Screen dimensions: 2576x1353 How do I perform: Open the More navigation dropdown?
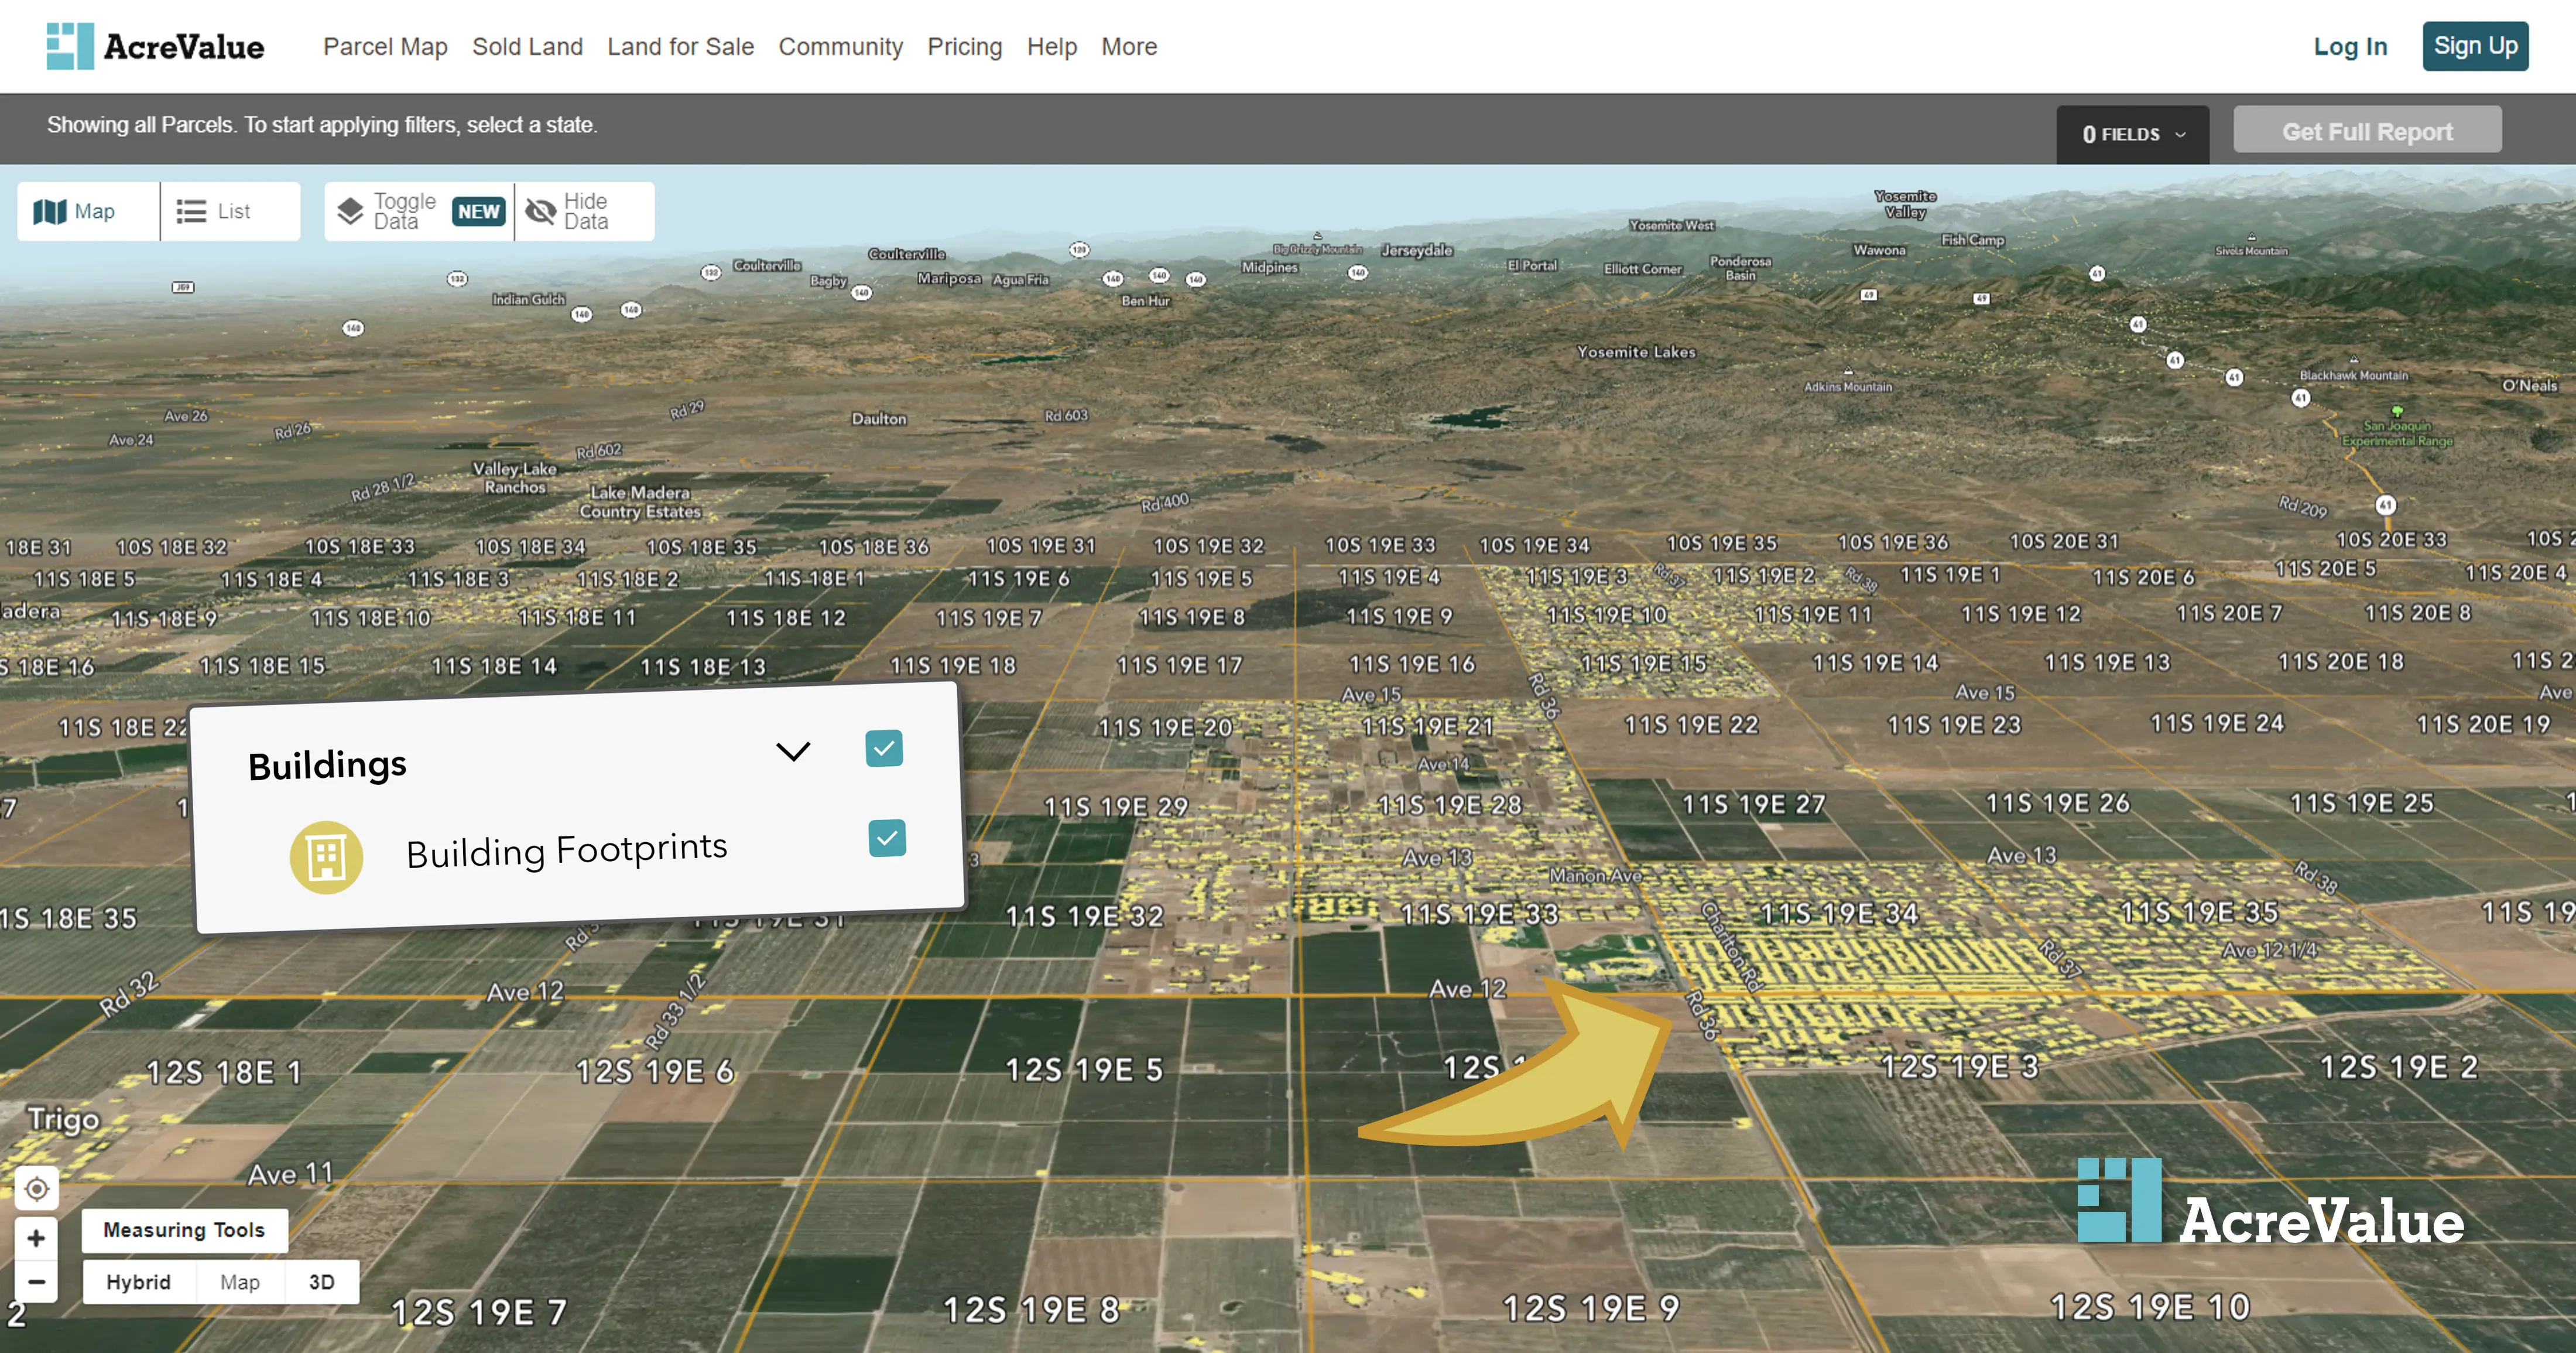coord(1128,46)
